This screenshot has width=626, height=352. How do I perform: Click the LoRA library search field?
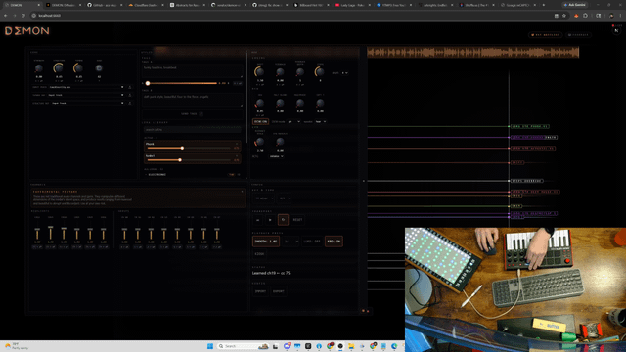coord(193,130)
